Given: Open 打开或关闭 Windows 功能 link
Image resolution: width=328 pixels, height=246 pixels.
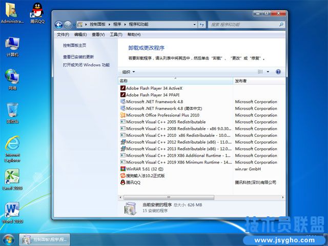Looking at the screenshot, I should tap(87, 65).
